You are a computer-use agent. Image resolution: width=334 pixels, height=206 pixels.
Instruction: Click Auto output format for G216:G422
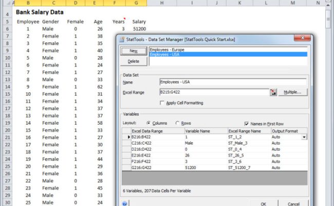[x=289, y=168]
